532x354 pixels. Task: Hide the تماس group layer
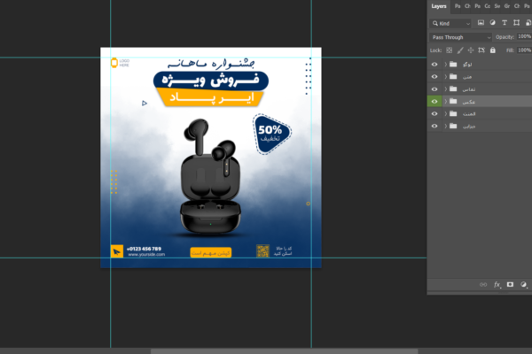(x=434, y=88)
